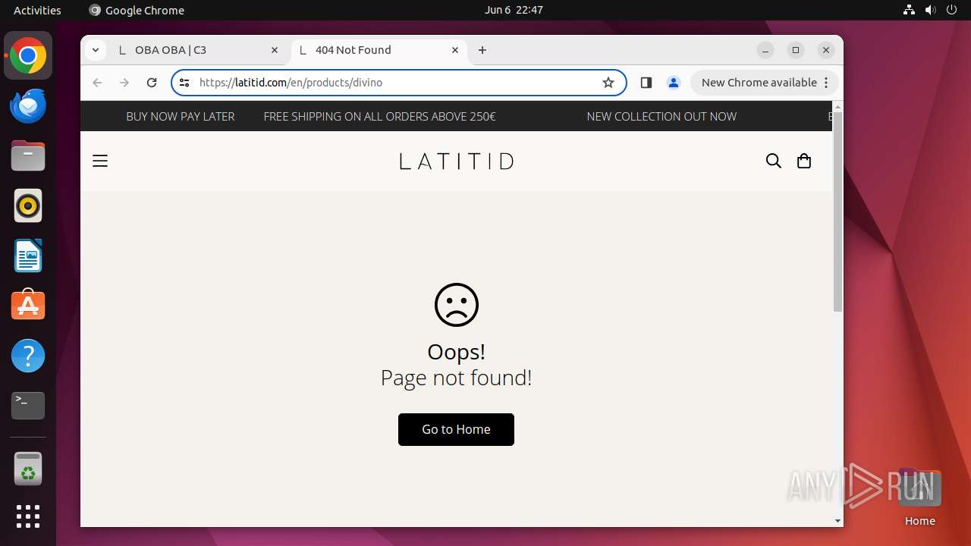971x546 pixels.
Task: Open Files manager from dock
Action: click(x=28, y=155)
